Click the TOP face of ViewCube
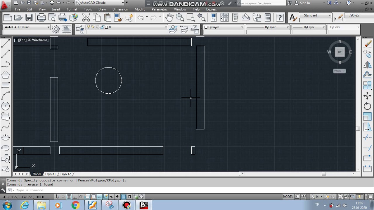 [x=340, y=52]
